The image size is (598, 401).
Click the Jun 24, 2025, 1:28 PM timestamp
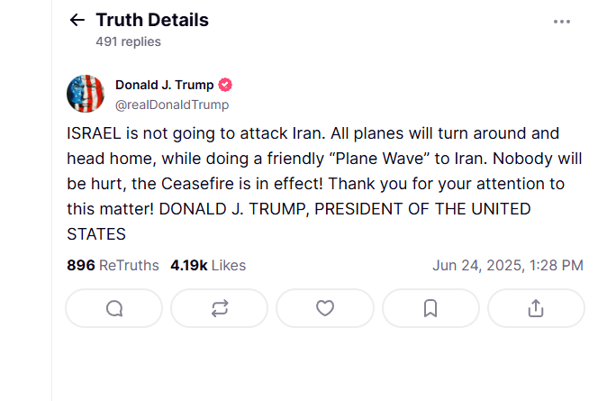508,265
